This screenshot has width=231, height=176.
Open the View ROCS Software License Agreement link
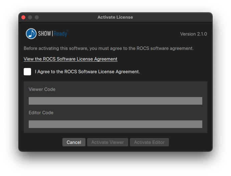(x=70, y=59)
